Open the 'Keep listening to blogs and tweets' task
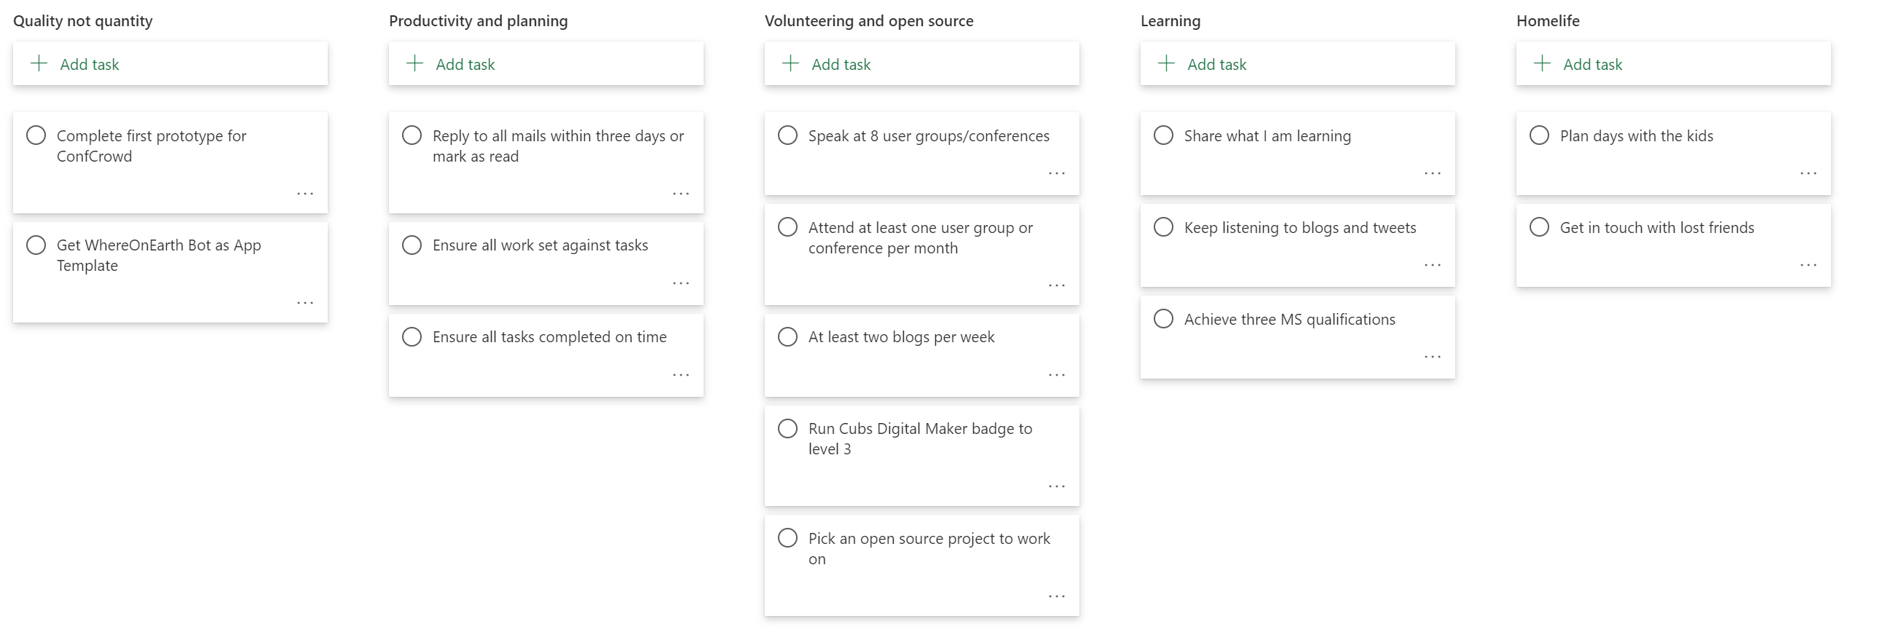 click(x=1299, y=228)
